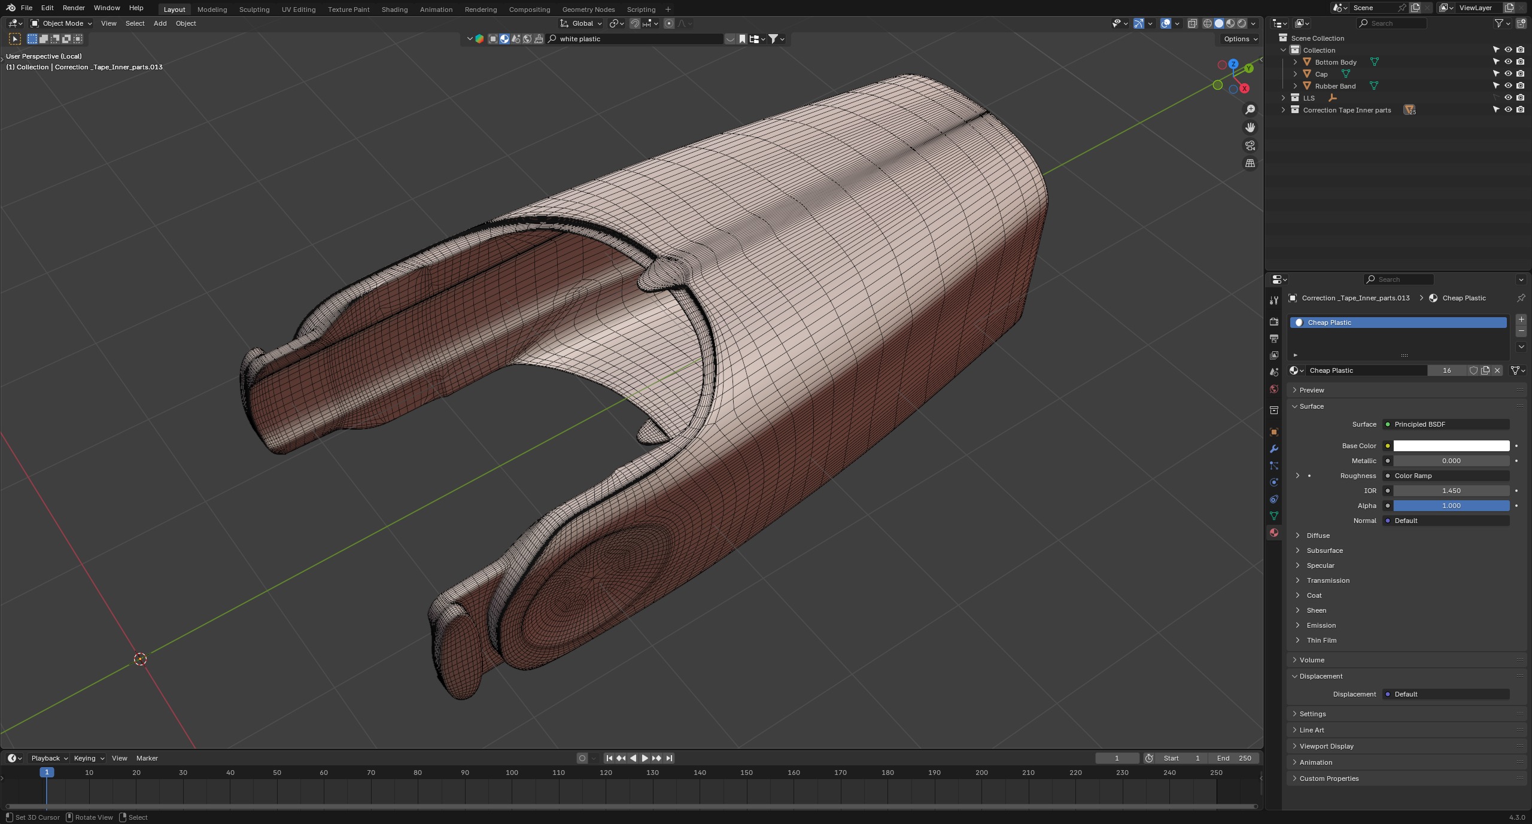The image size is (1532, 824).
Task: Click the pin icon in properties header
Action: [1521, 298]
